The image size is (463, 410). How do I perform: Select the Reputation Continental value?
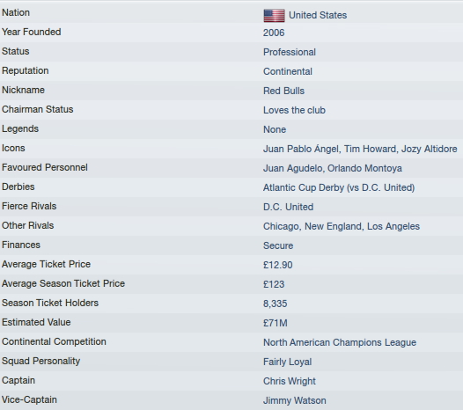(x=288, y=71)
